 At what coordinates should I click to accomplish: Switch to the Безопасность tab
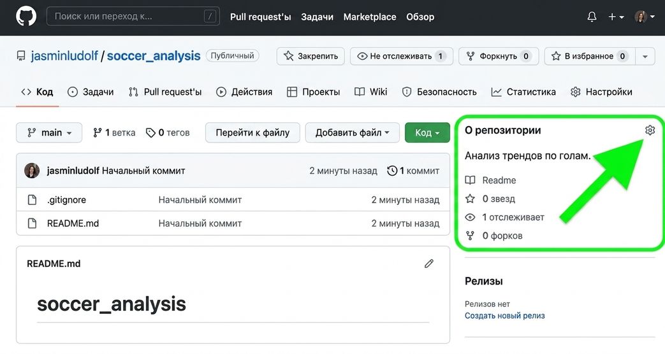439,92
